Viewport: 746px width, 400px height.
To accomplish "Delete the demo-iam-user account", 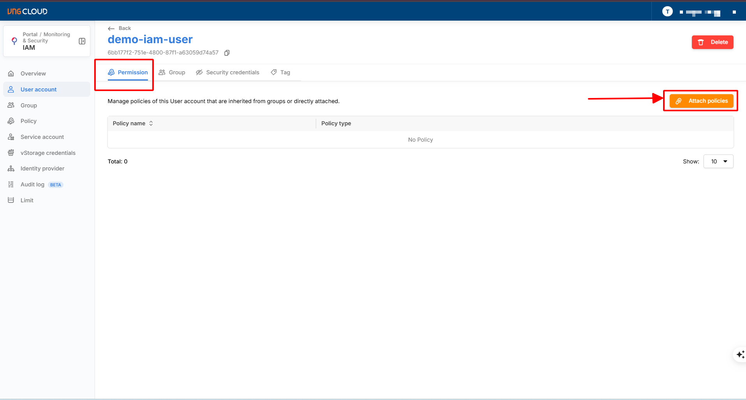I will click(x=712, y=42).
